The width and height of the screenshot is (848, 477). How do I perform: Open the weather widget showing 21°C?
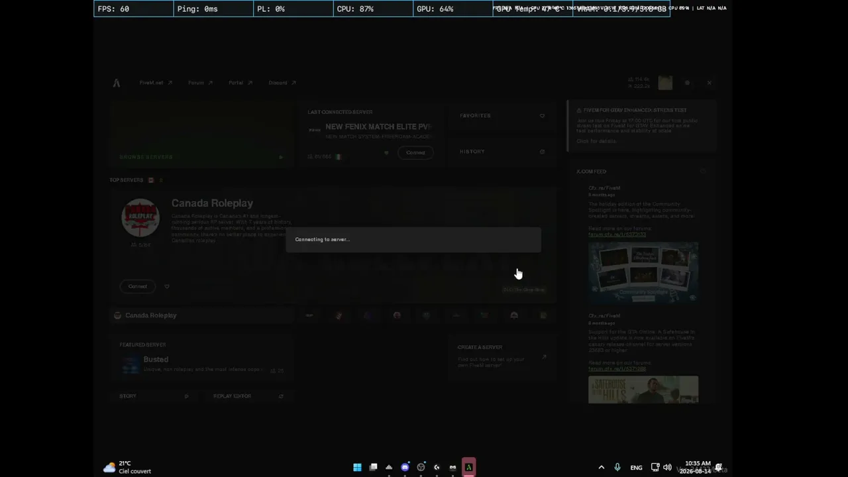click(127, 468)
